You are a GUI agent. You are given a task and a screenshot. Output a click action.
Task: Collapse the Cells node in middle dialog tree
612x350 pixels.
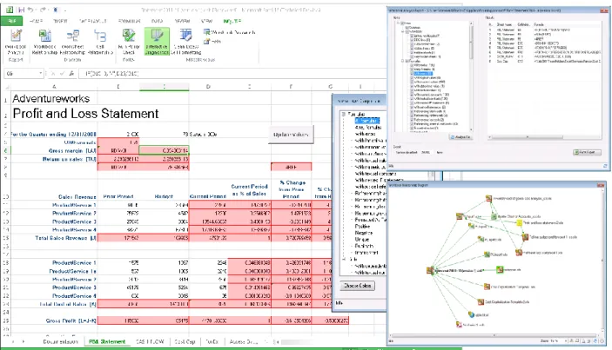point(344,259)
